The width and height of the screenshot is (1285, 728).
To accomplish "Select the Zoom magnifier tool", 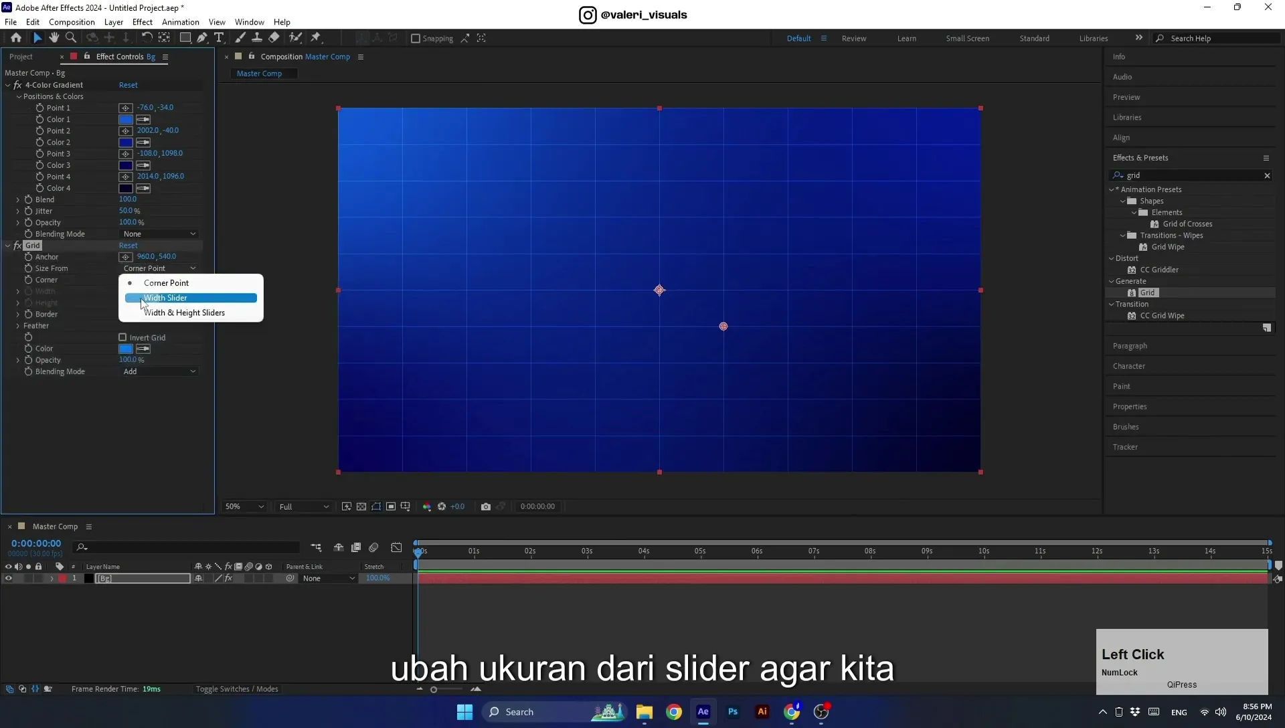I will (70, 38).
